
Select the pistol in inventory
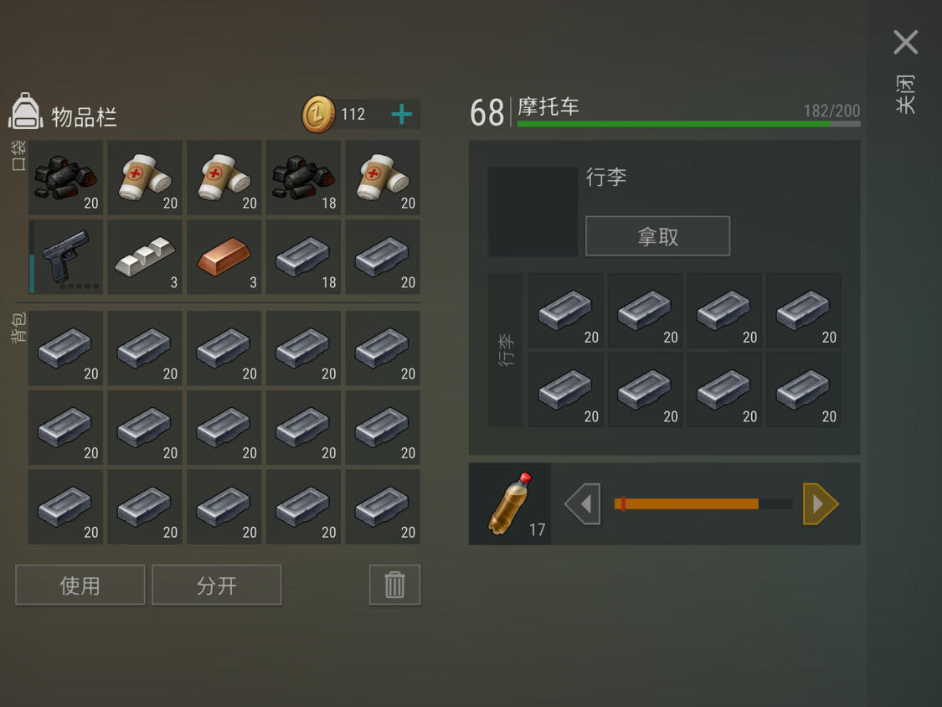[x=65, y=256]
